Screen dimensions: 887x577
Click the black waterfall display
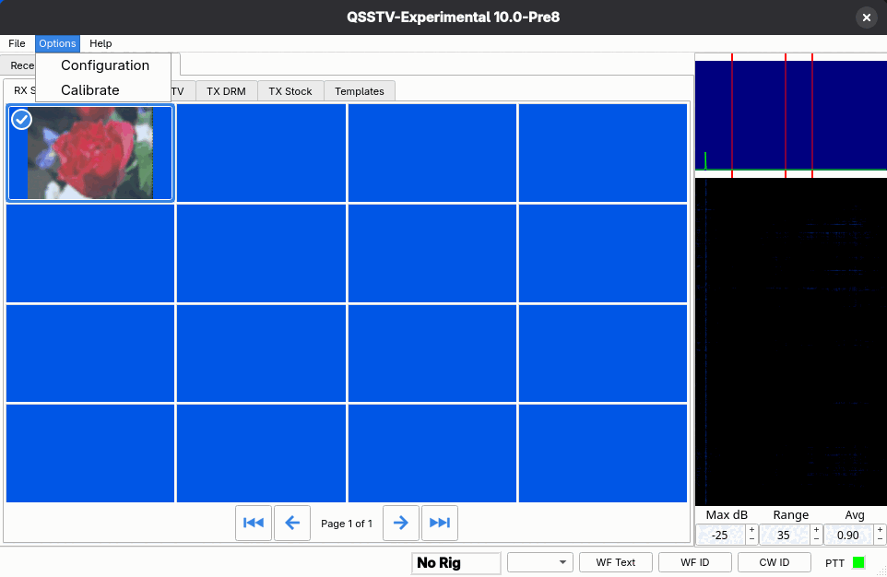coord(791,342)
